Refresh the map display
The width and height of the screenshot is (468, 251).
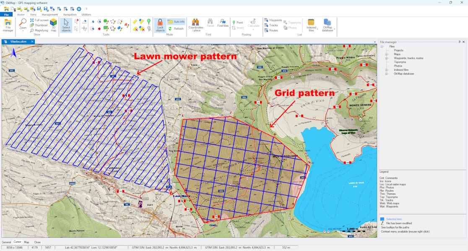tap(176, 28)
